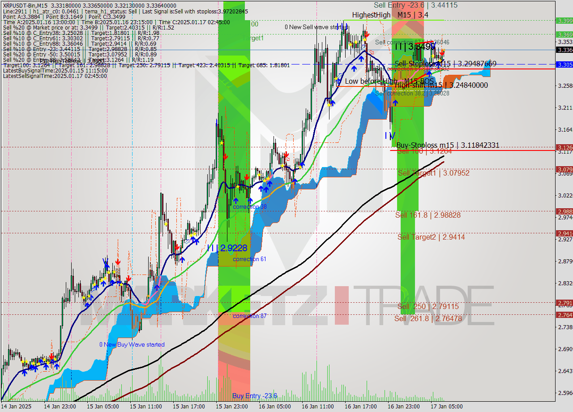Click the XRPUSDT-Bin,M15 symbol title
The image size is (573, 412).
pos(27,5)
